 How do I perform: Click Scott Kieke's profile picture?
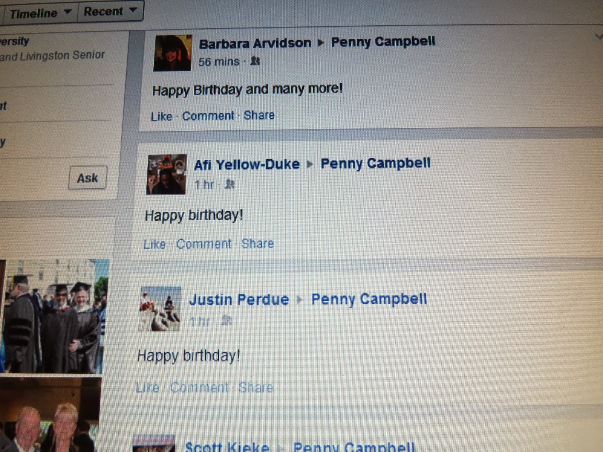point(154,443)
